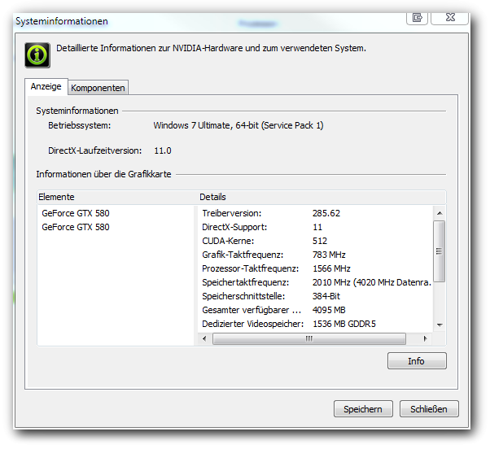
Task: Click the horizontal scrollbar left arrow
Action: pos(204,338)
